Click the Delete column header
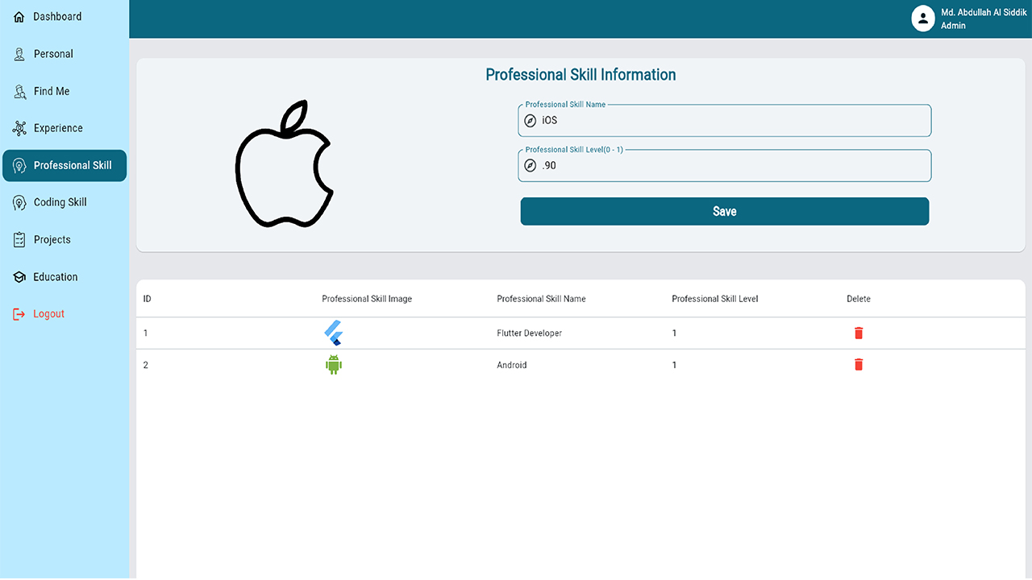1032x580 pixels. point(859,299)
